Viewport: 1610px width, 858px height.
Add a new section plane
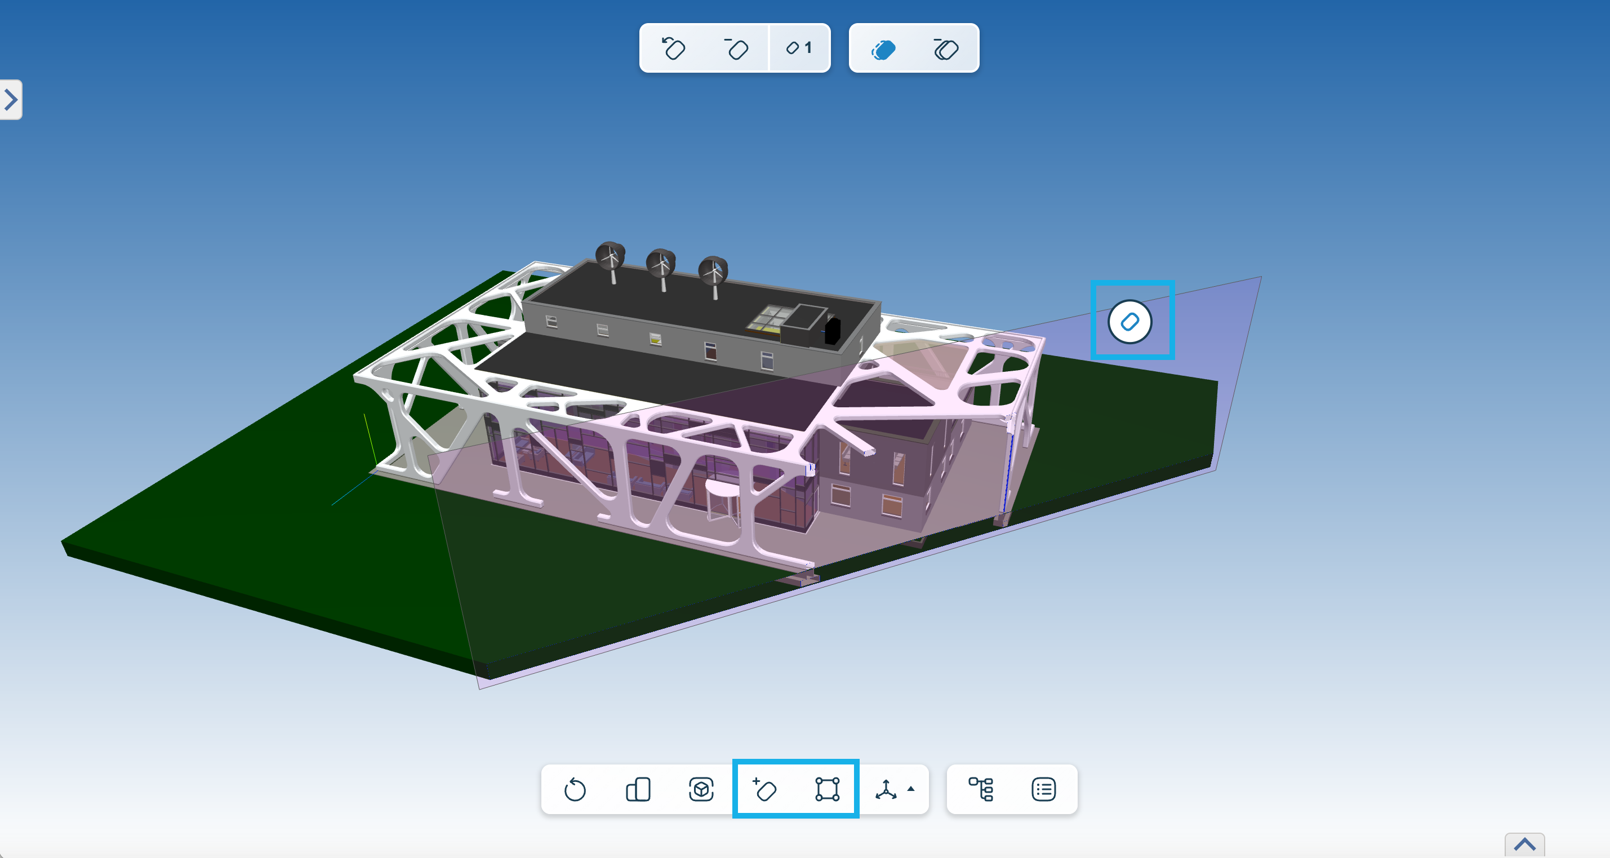coord(764,789)
